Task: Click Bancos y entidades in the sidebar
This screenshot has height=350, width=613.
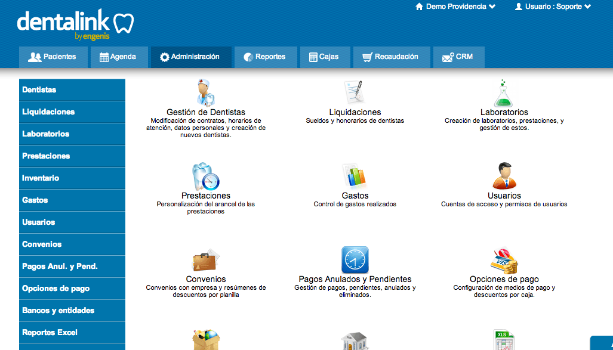Action: 72,311
